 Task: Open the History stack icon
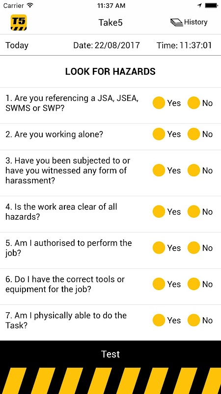[x=177, y=22]
